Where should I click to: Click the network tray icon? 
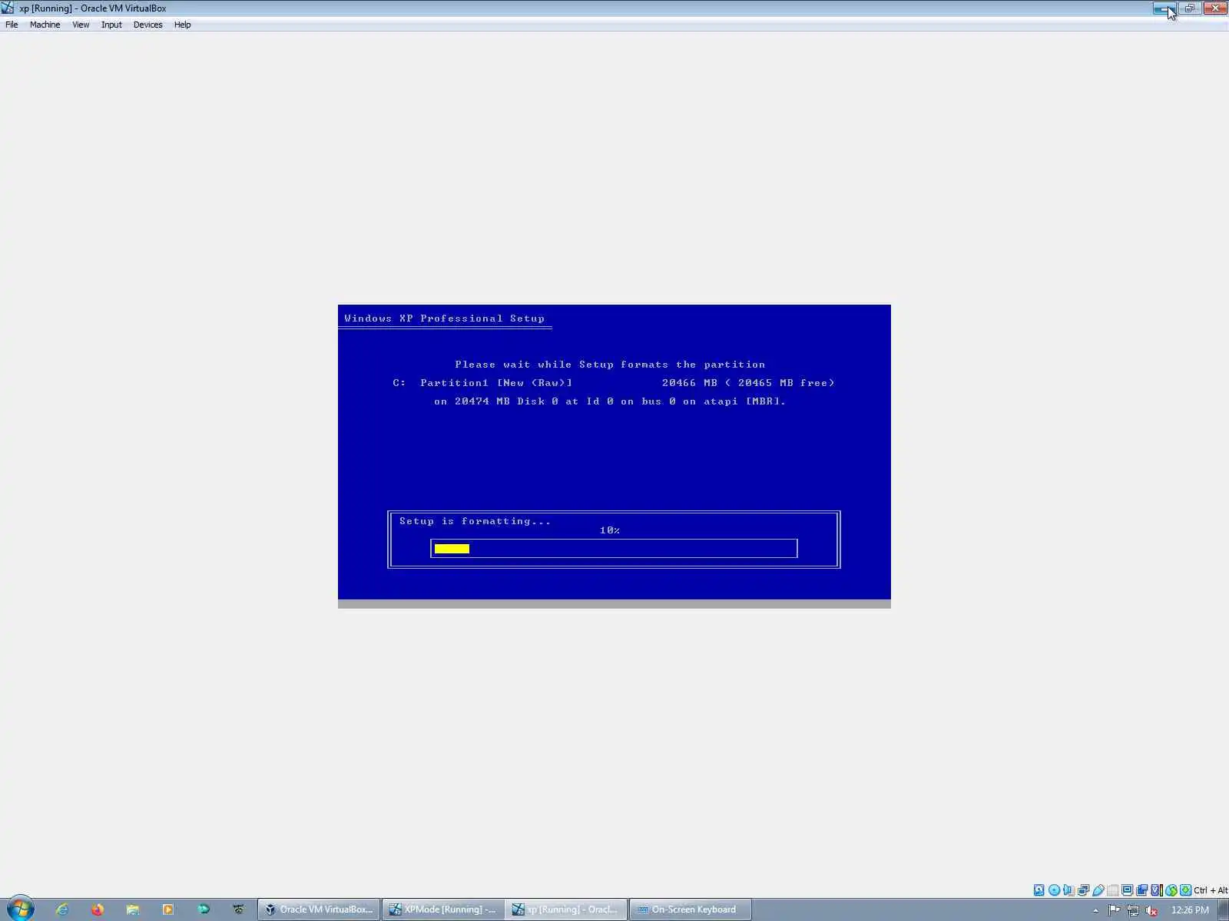(1133, 910)
